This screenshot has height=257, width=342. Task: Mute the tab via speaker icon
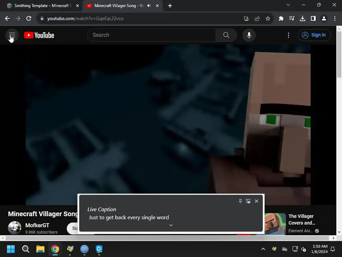click(149, 6)
